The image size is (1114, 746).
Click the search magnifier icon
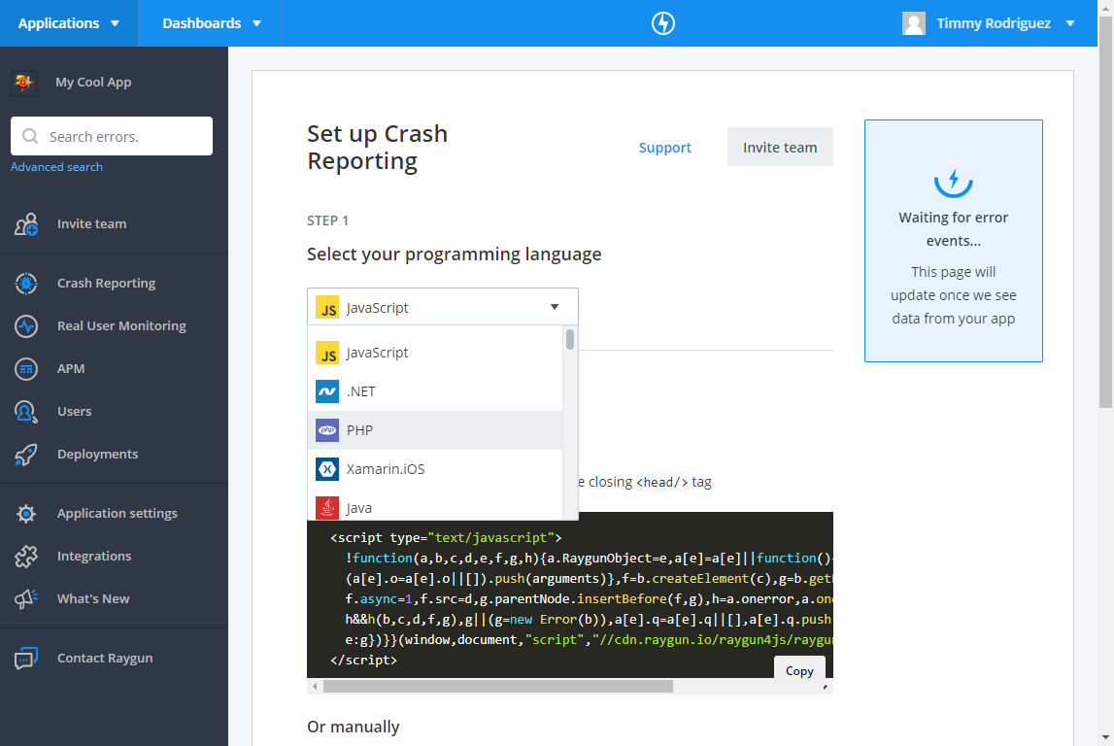[30, 136]
